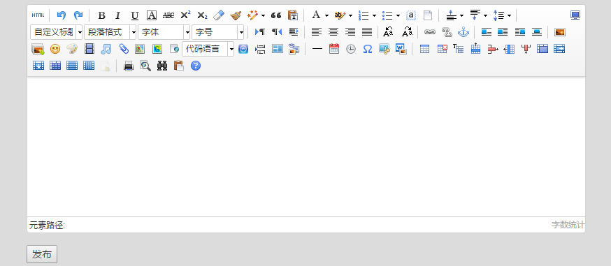Toggle superscript formatting

tap(185, 15)
